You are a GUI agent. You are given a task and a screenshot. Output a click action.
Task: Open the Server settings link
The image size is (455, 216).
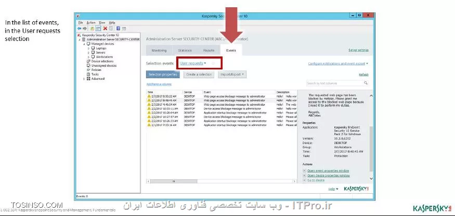(x=358, y=50)
